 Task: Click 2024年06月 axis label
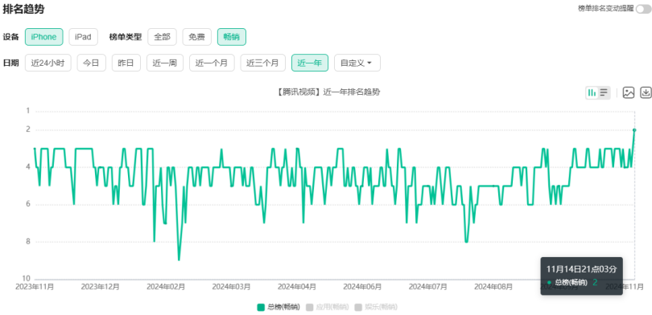(362, 287)
